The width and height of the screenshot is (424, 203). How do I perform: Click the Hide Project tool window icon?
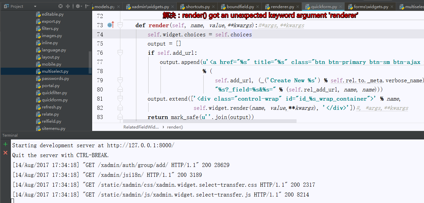click(87, 6)
